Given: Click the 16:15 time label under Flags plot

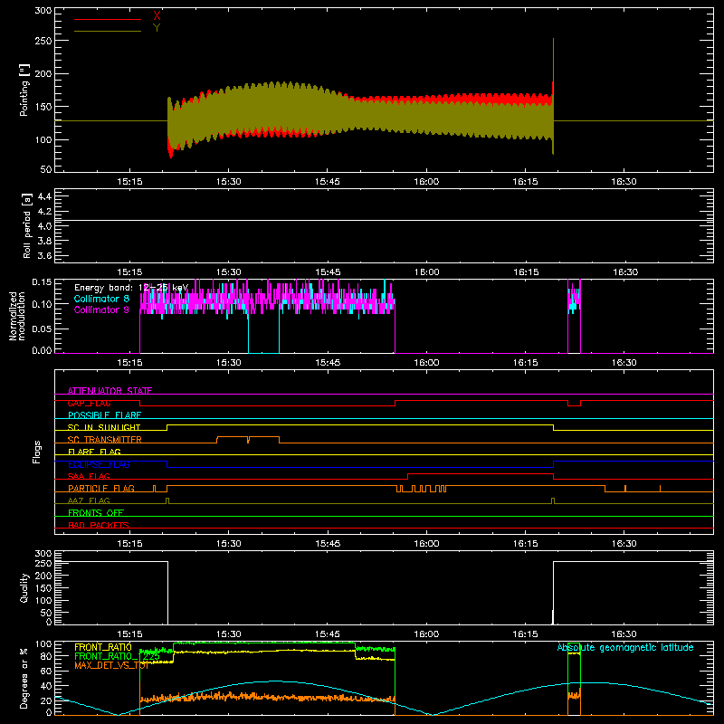Looking at the screenshot, I should click(x=526, y=544).
